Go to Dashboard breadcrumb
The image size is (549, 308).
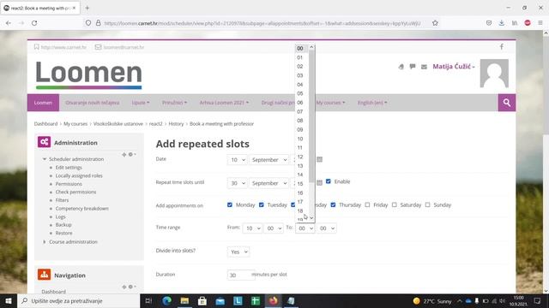(45, 123)
